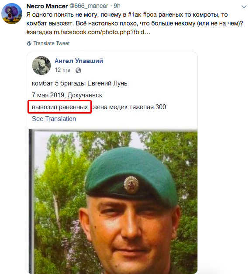Open the Ангел Упавший profile name
This screenshot has height=274, width=249.
click(x=79, y=61)
